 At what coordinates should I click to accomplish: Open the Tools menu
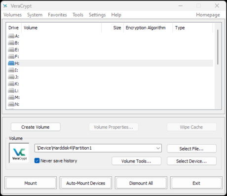tap(78, 15)
